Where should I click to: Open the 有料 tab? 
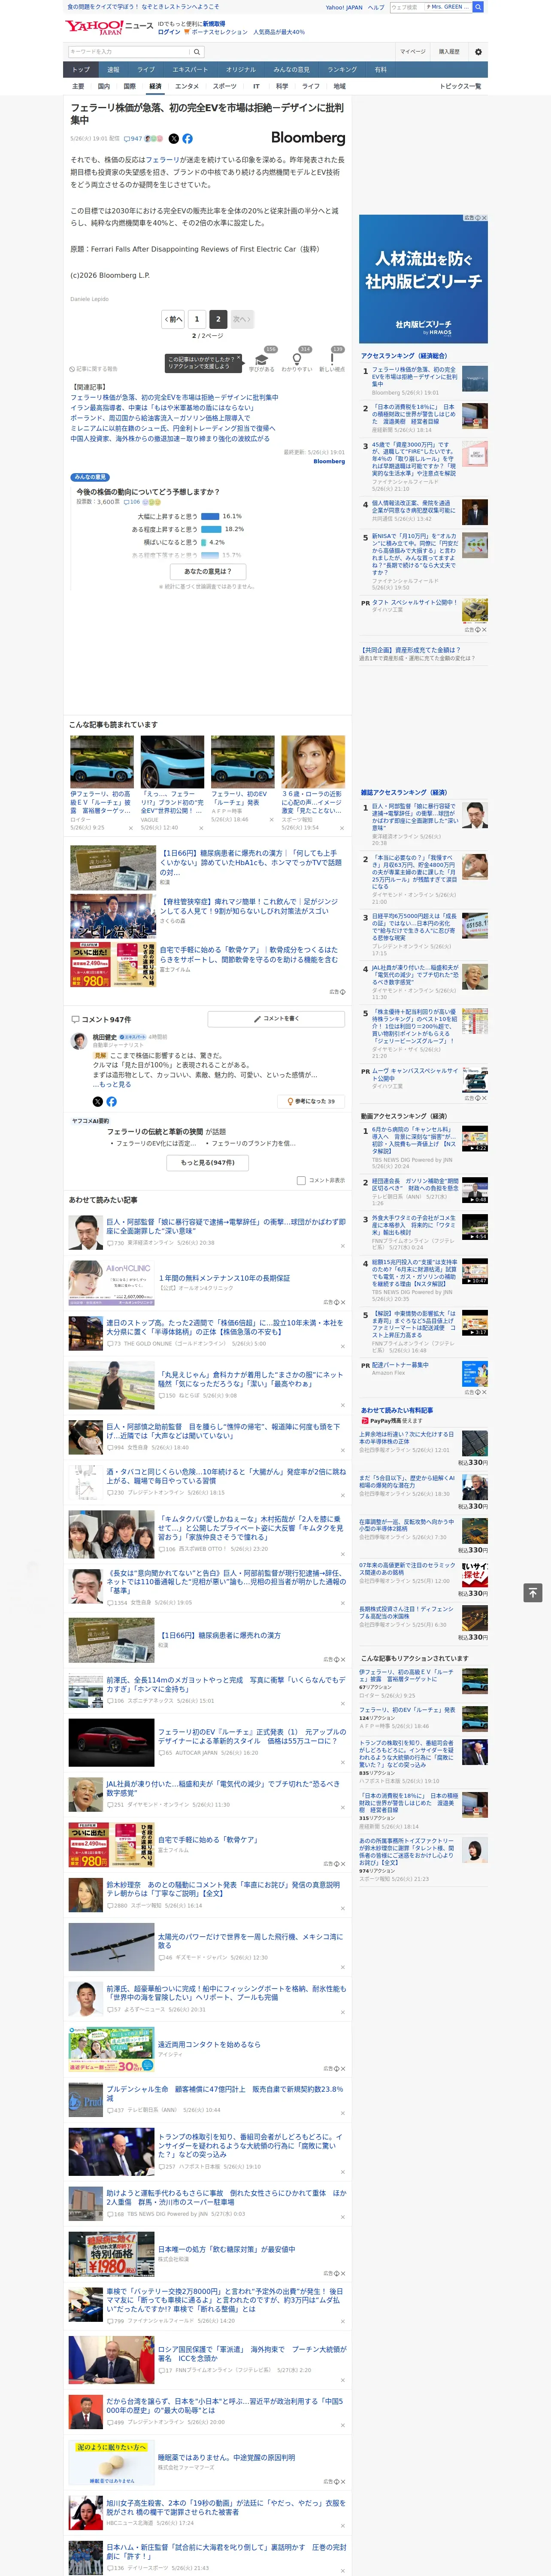coord(381,70)
